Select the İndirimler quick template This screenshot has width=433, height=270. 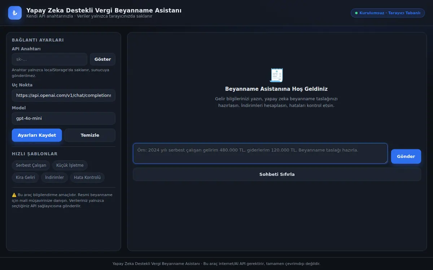[54, 177]
